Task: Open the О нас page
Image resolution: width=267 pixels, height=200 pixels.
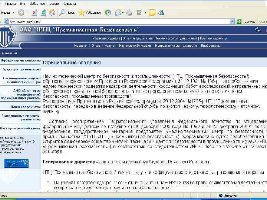Action: coord(96,46)
